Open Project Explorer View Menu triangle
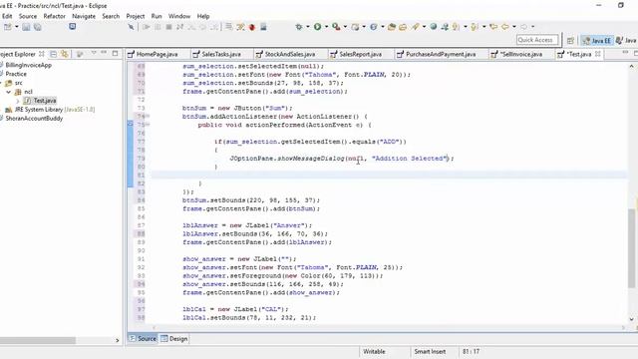 [94, 53]
